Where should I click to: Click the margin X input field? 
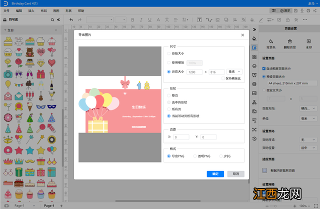point(181,137)
